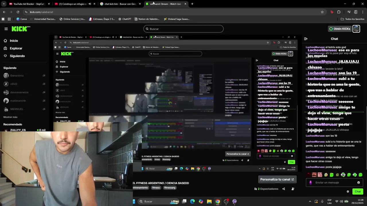The width and height of the screenshot is (367, 206).
Task: Open the Chrome three-dot menu
Action: (x=363, y=12)
